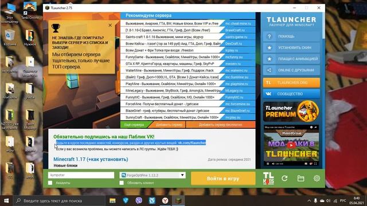Open Minecraft 1.17 (+как установить) heading link
Screen dimensions: 367x206
tap(91, 159)
